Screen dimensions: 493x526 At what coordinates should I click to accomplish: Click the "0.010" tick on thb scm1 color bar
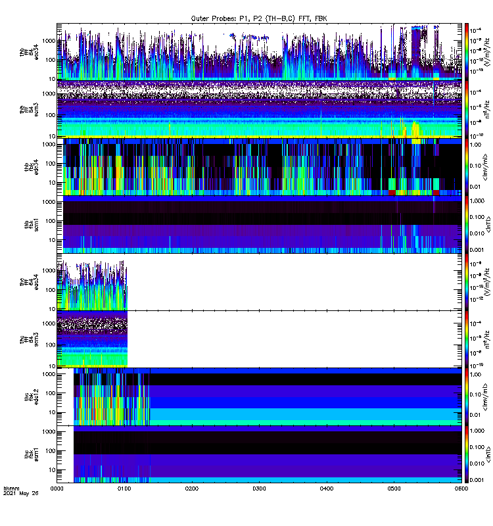[x=477, y=233]
